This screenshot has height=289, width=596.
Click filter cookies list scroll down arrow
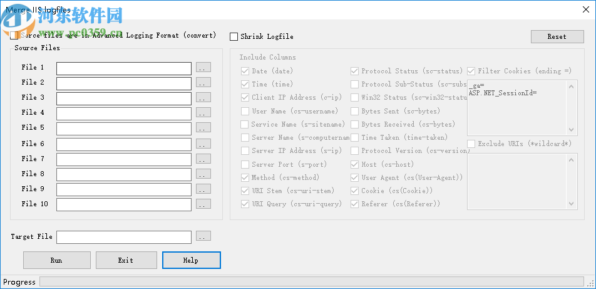tap(572, 130)
